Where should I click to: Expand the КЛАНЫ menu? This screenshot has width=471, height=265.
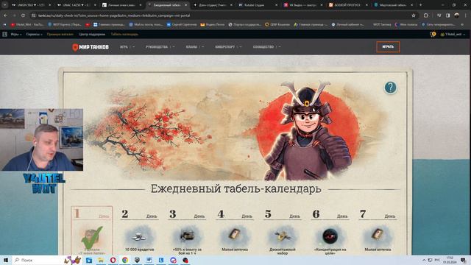click(194, 47)
